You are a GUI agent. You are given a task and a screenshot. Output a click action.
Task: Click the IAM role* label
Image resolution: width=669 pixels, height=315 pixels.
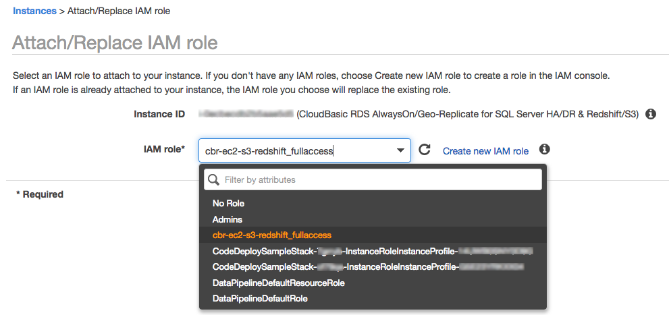point(164,149)
